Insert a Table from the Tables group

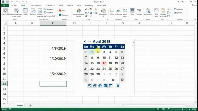[25, 12]
